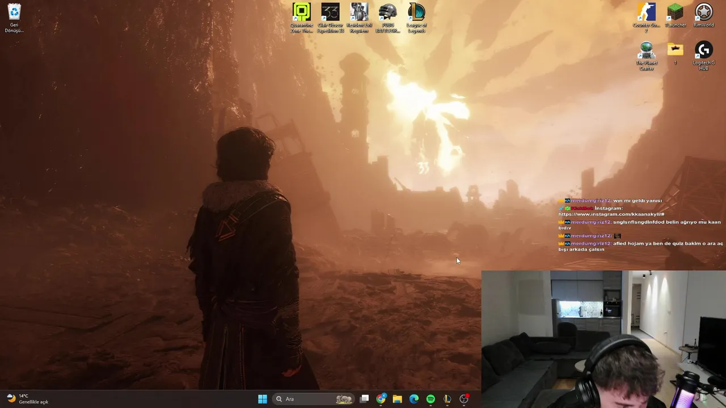This screenshot has width=726, height=408.
Task: Click the webcam overlay thumbnail
Action: tap(603, 339)
